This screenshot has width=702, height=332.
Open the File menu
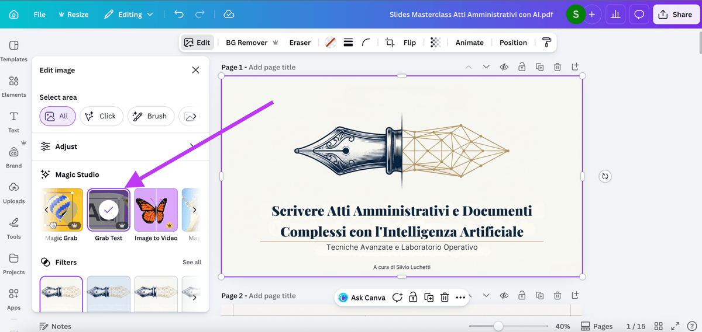click(39, 15)
